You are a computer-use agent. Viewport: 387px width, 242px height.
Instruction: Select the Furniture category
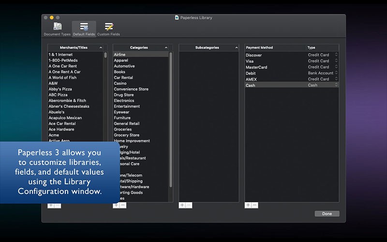point(141,118)
